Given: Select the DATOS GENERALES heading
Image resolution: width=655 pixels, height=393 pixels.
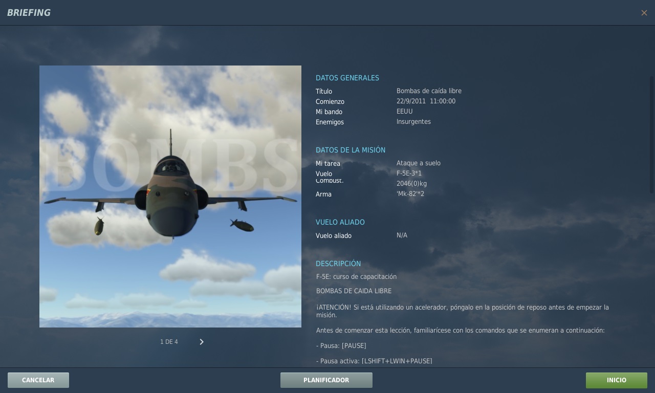Looking at the screenshot, I should tap(347, 78).
